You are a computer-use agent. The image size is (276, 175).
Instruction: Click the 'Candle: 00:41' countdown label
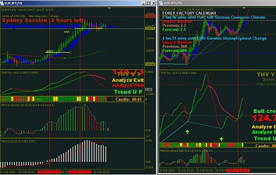pos(129,99)
